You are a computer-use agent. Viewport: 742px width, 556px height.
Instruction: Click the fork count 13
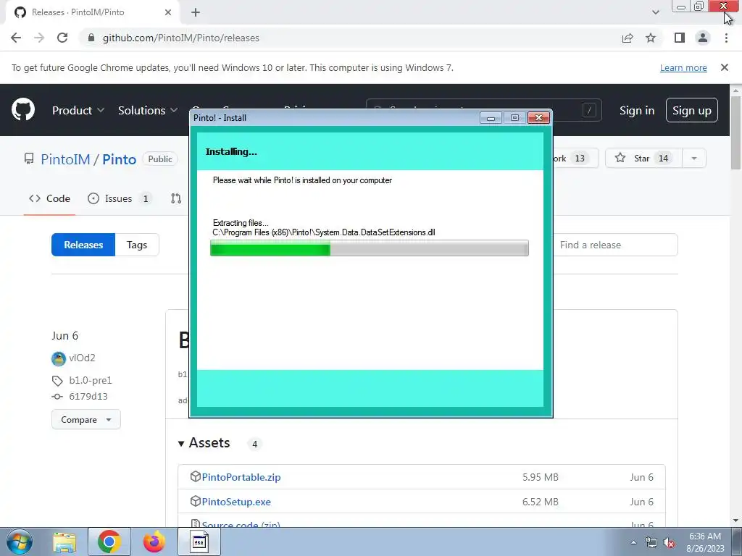click(579, 159)
